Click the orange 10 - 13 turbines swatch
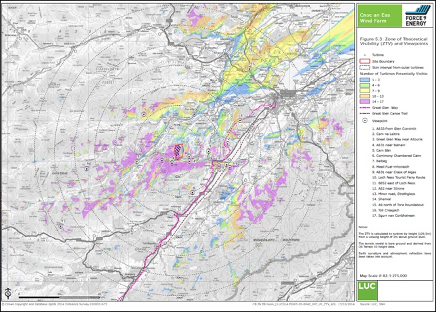This screenshot has width=436, height=312. pos(365,96)
